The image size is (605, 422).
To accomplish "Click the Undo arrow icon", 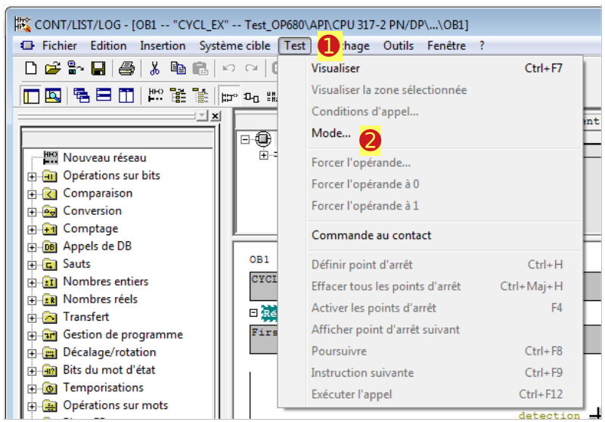I will (x=229, y=68).
